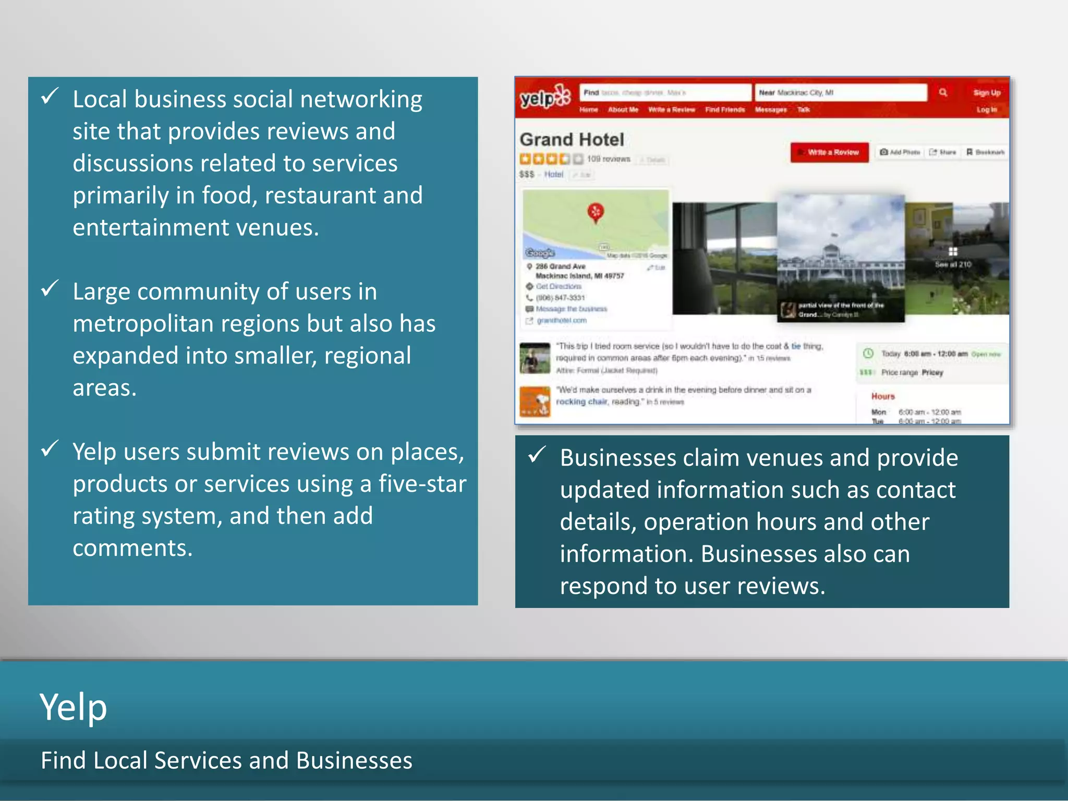This screenshot has height=801, width=1068.
Task: Click the Find search input field
Action: 665,92
